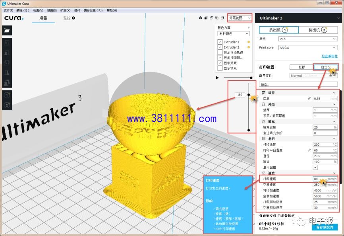The width and height of the screenshot is (344, 236).
Task: Collapse the 填充 settings section
Action: pyautogui.click(x=334, y=121)
